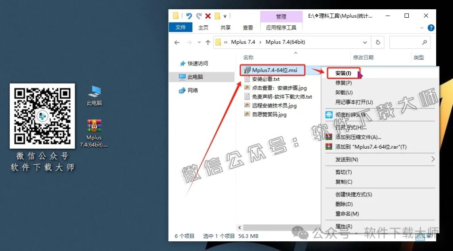Click the redo icon in title bar

(199, 16)
